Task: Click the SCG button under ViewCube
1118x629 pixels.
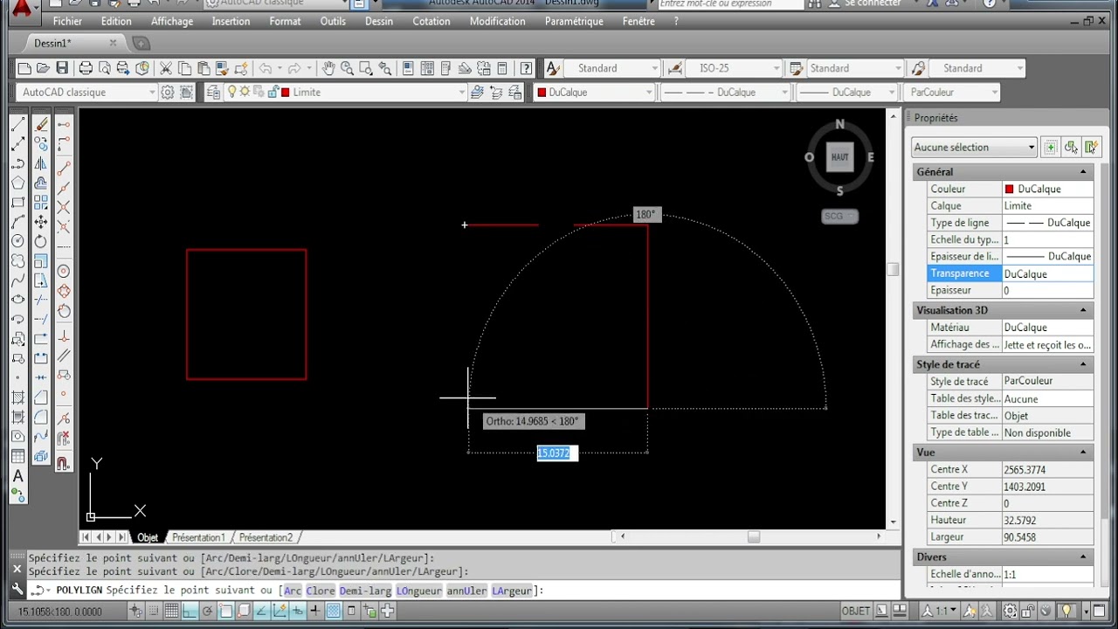Action: [839, 216]
